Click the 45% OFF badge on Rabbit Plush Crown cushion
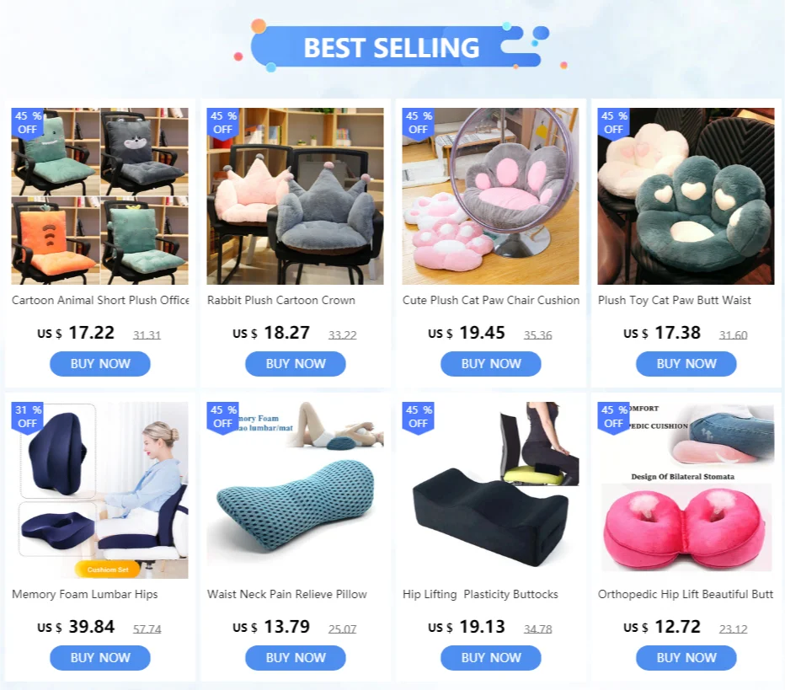Image resolution: width=785 pixels, height=690 pixels. click(223, 123)
